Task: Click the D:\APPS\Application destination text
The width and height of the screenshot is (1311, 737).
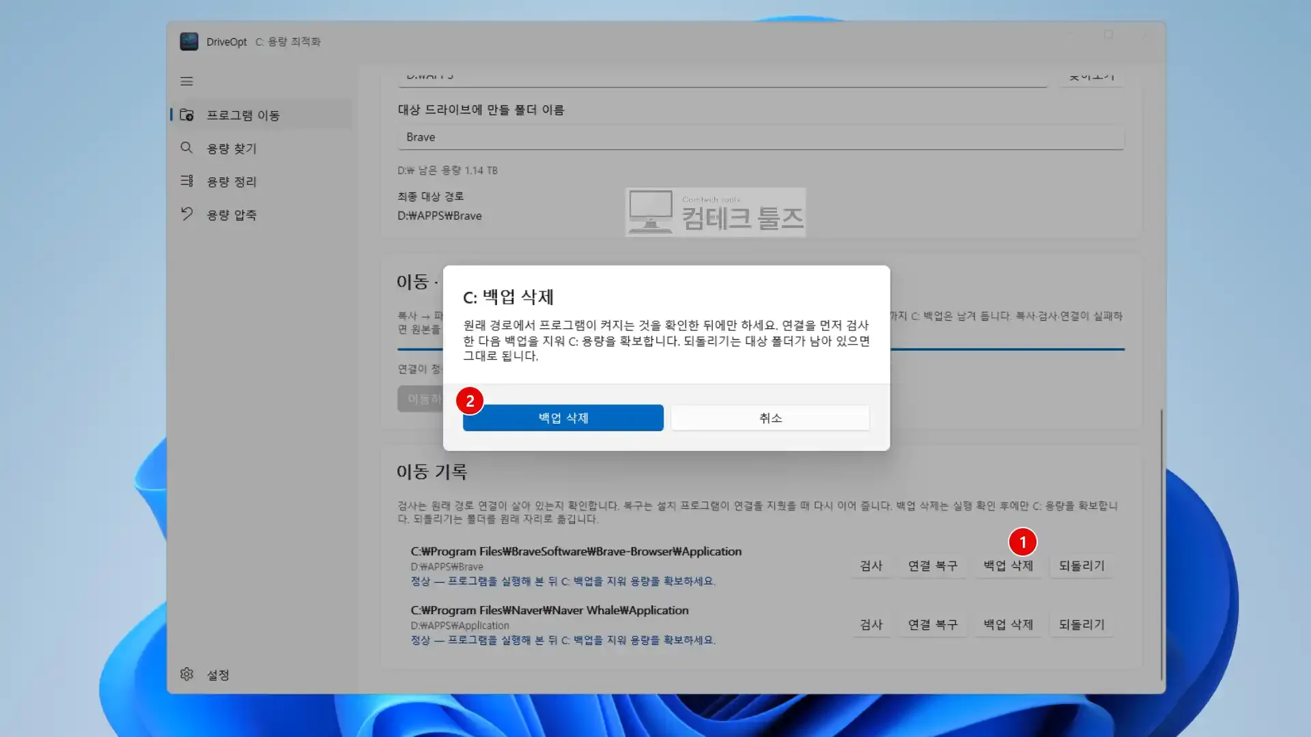Action: click(x=460, y=626)
